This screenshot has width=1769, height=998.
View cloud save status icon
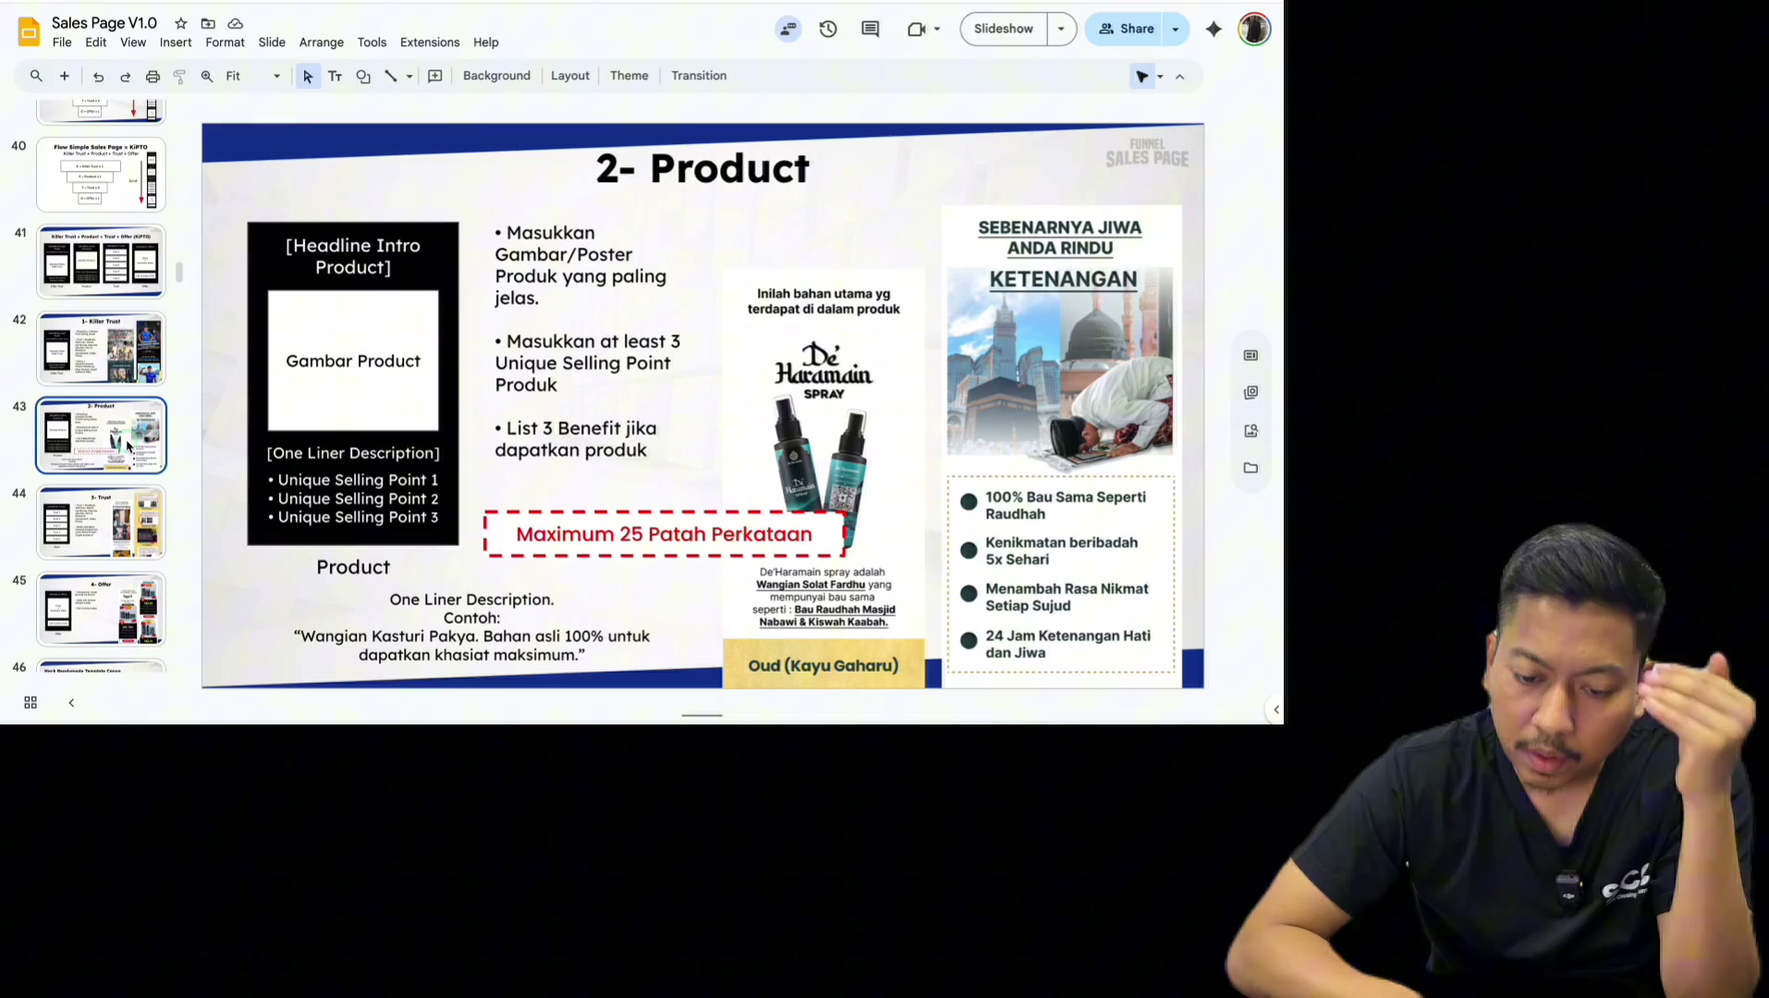click(236, 23)
